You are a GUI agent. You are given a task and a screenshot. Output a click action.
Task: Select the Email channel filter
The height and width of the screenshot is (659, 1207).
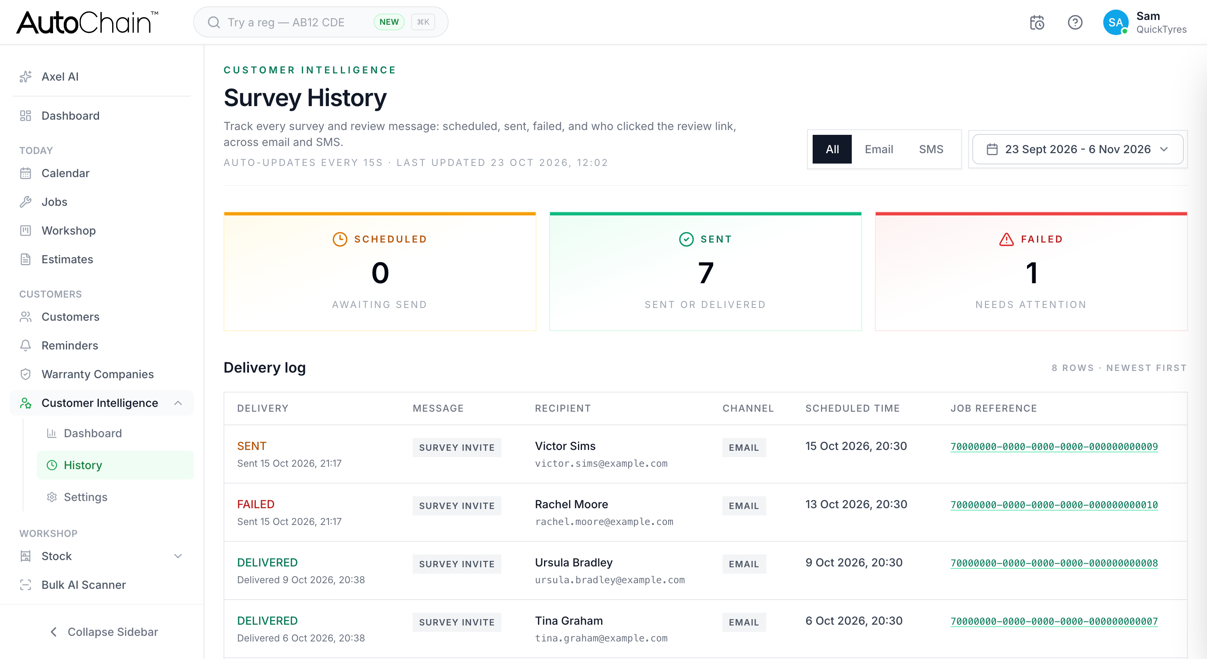[879, 149]
